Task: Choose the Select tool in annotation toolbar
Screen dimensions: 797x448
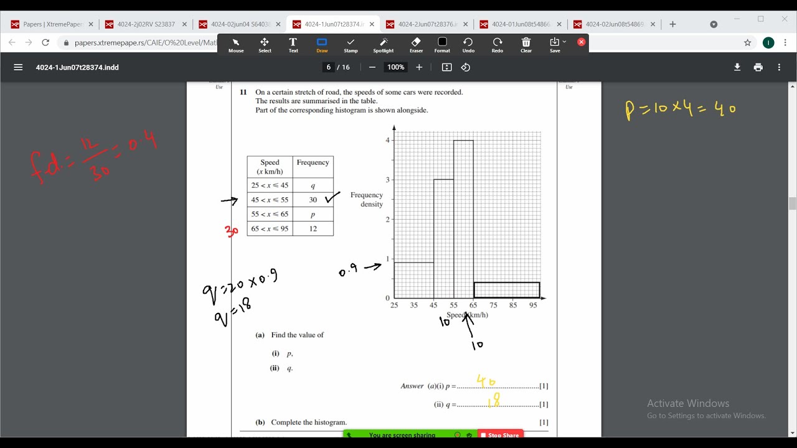Action: [x=265, y=45]
